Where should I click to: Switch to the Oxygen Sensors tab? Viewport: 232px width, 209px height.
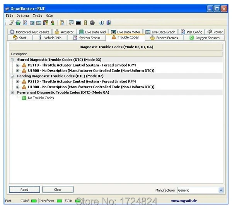[x=204, y=38]
